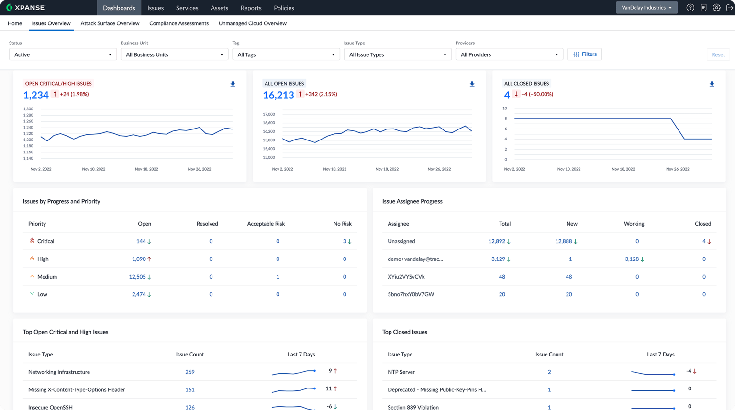Image resolution: width=735 pixels, height=410 pixels.
Task: Expand the All Business Units dropdown
Action: 174,54
